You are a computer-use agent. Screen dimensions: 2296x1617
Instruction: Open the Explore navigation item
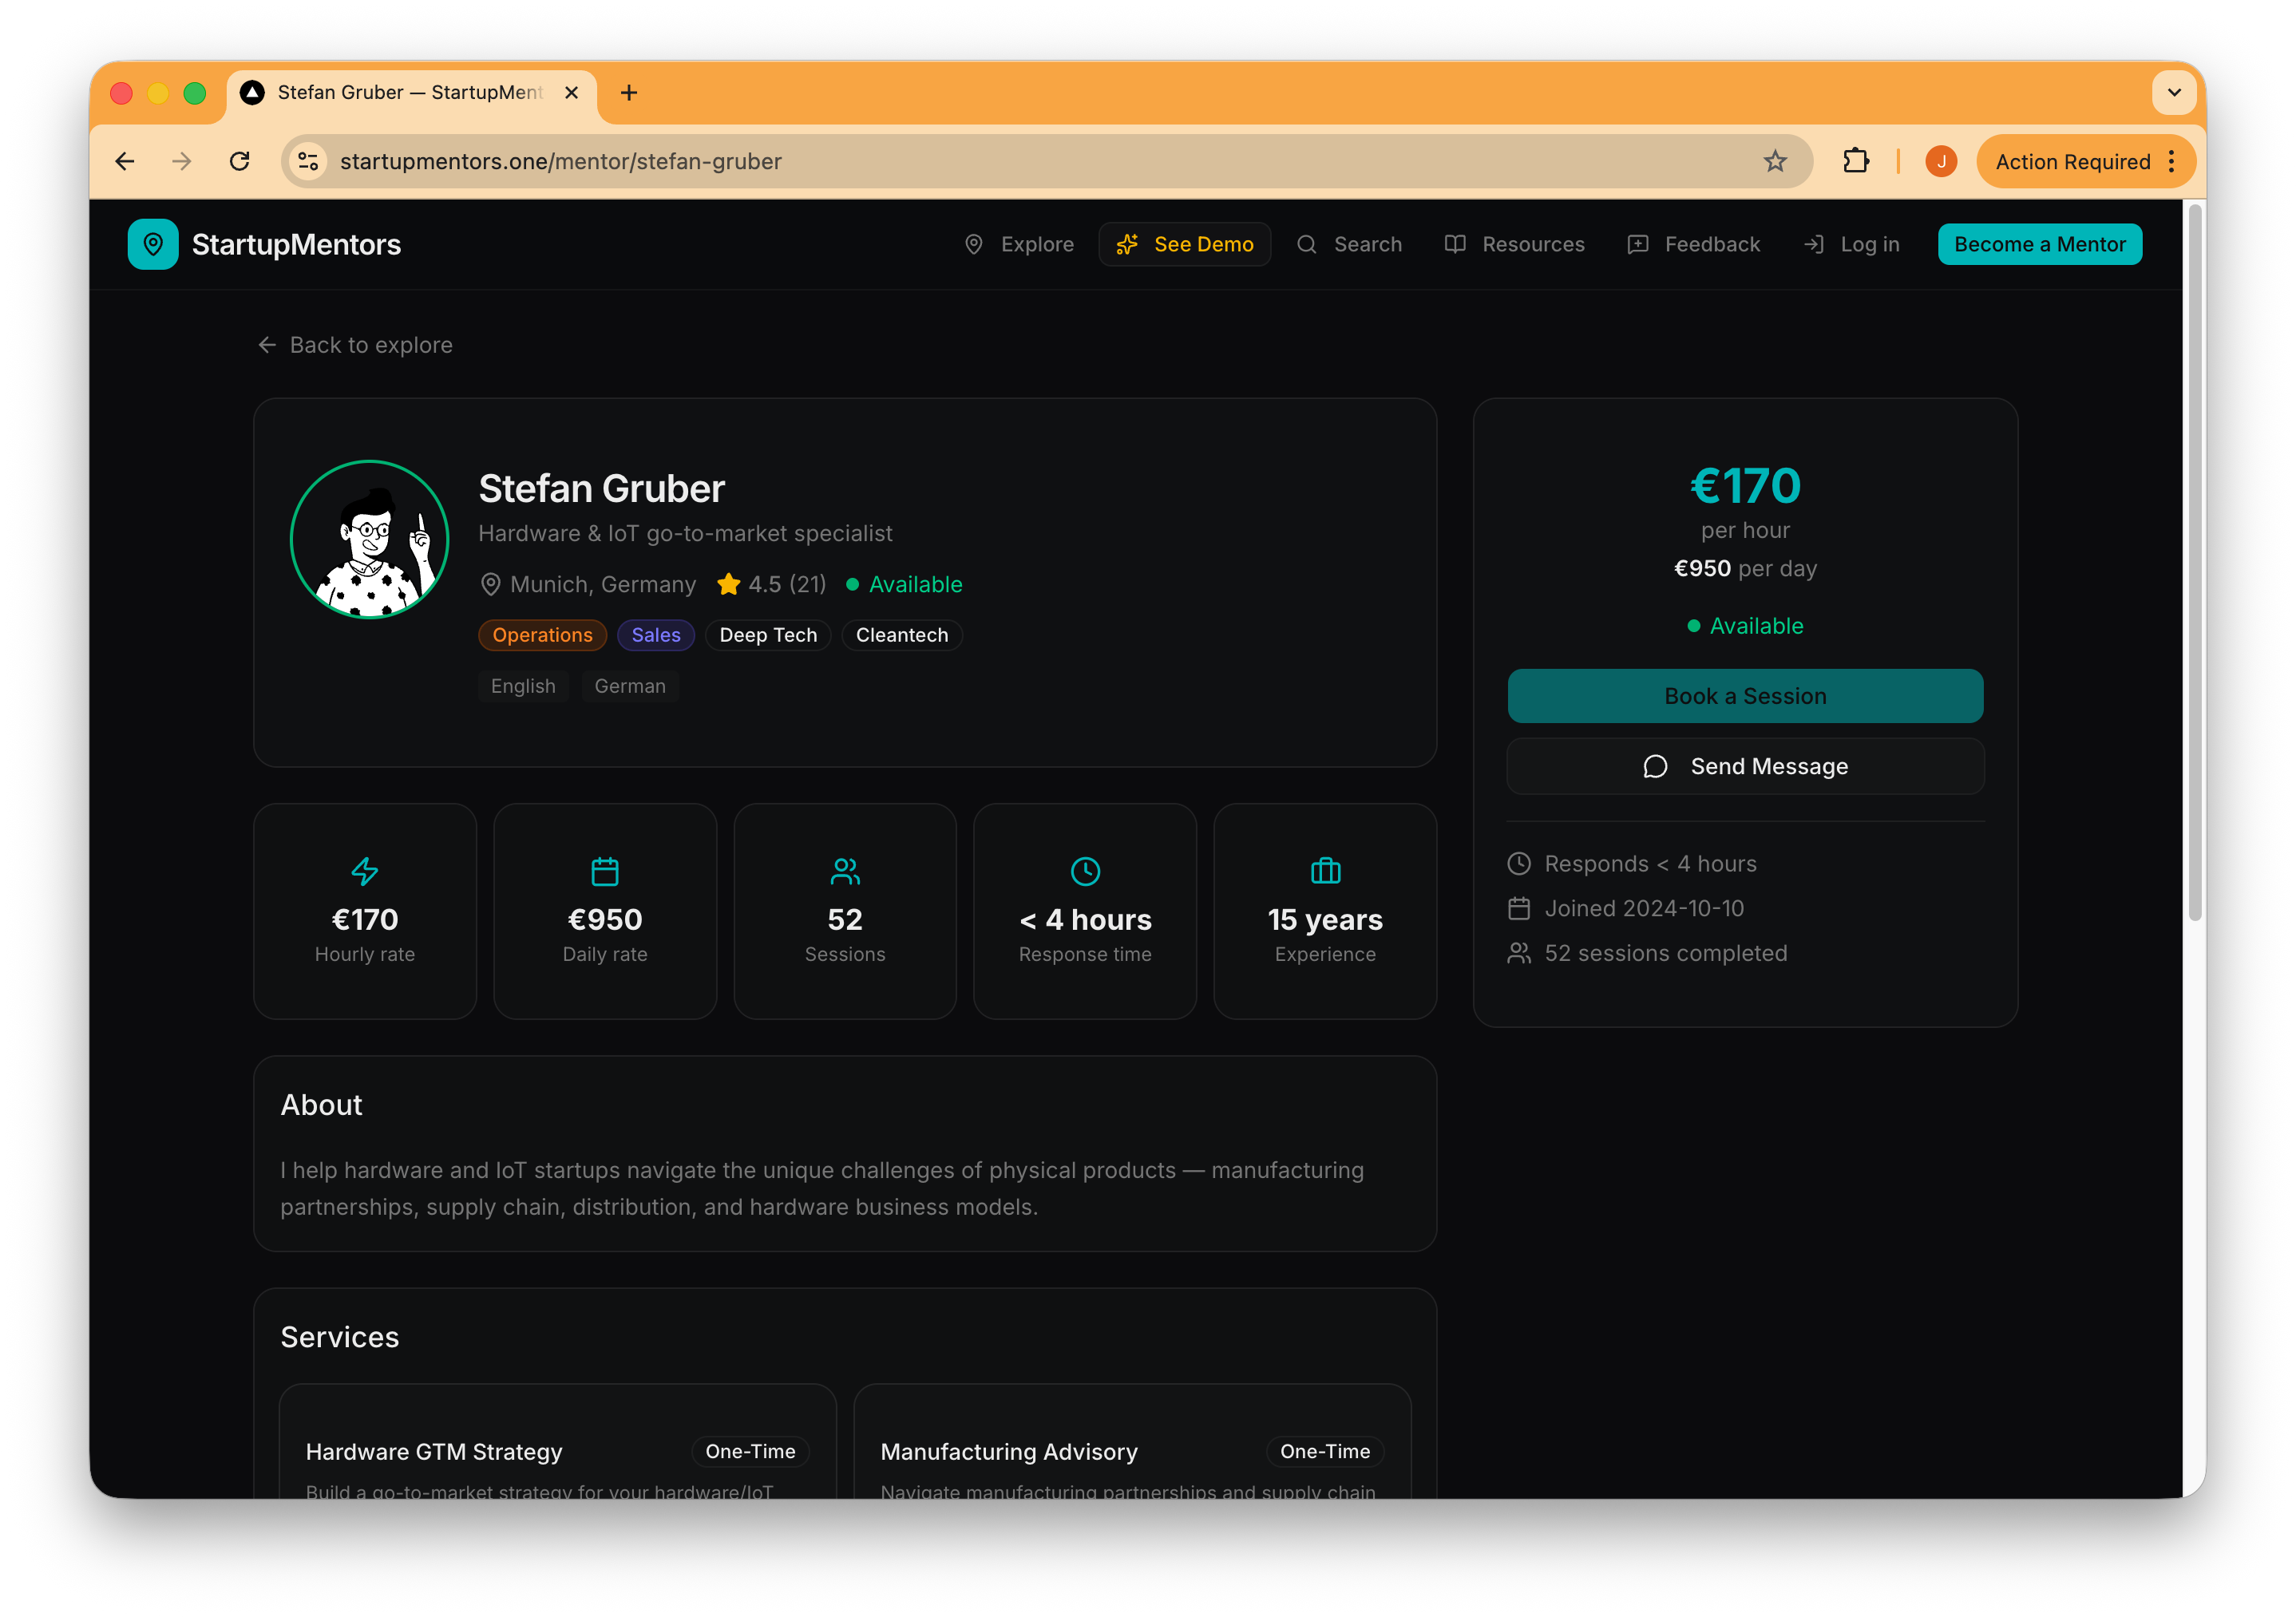pos(1019,244)
